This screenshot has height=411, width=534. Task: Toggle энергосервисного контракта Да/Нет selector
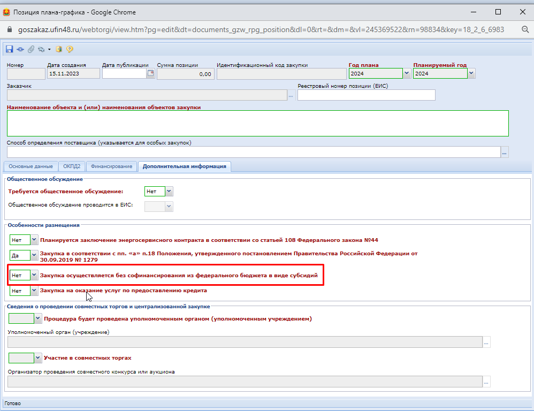34,240
